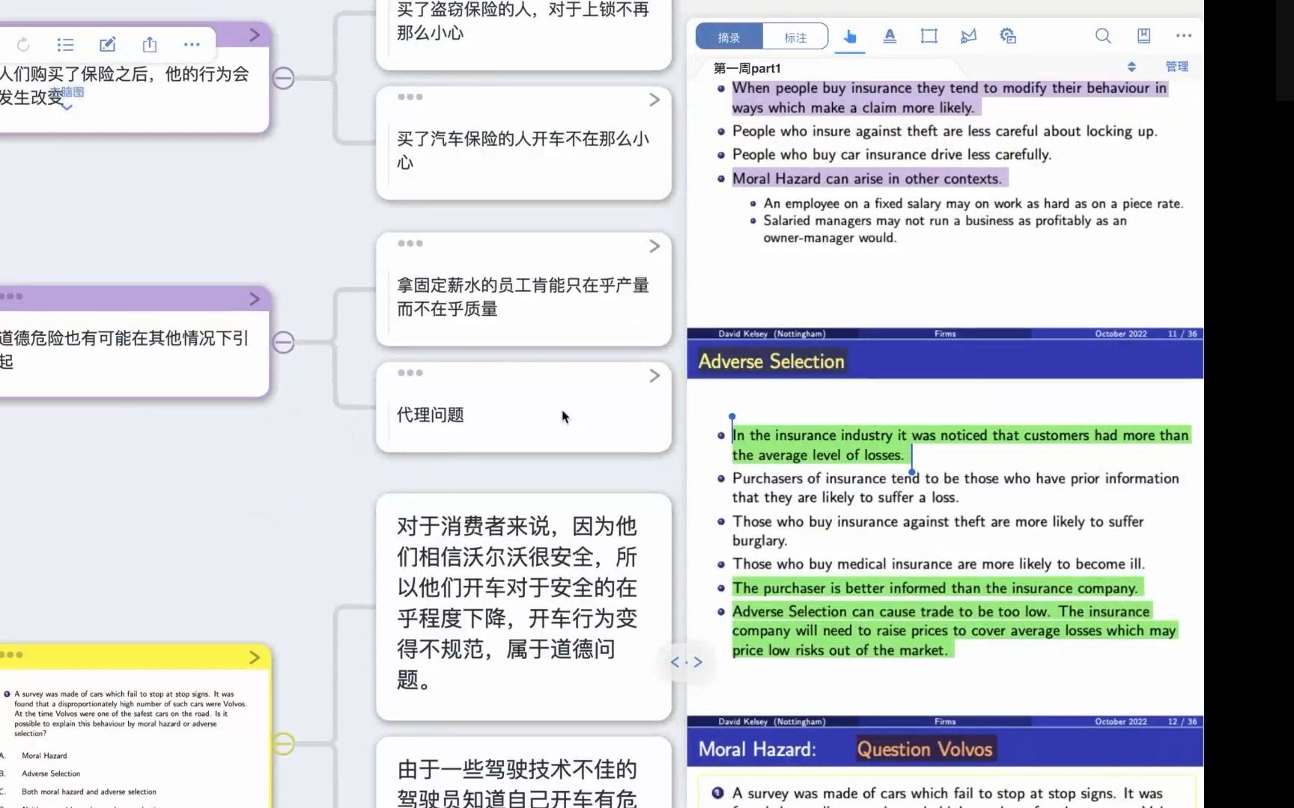
Task: Open the yellow survey card arrow
Action: coord(255,657)
